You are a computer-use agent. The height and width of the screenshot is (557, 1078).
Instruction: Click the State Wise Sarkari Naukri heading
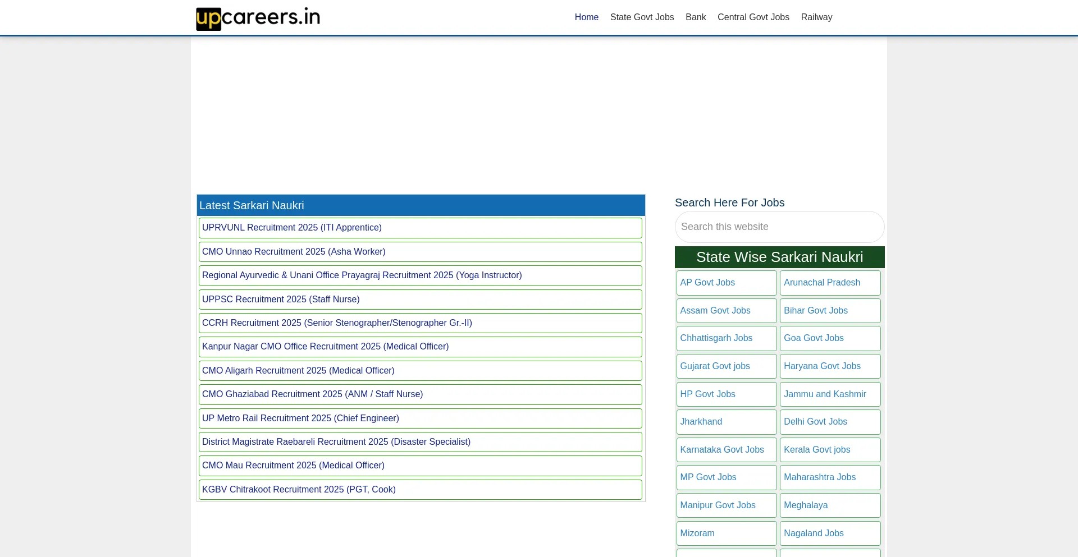(x=779, y=257)
